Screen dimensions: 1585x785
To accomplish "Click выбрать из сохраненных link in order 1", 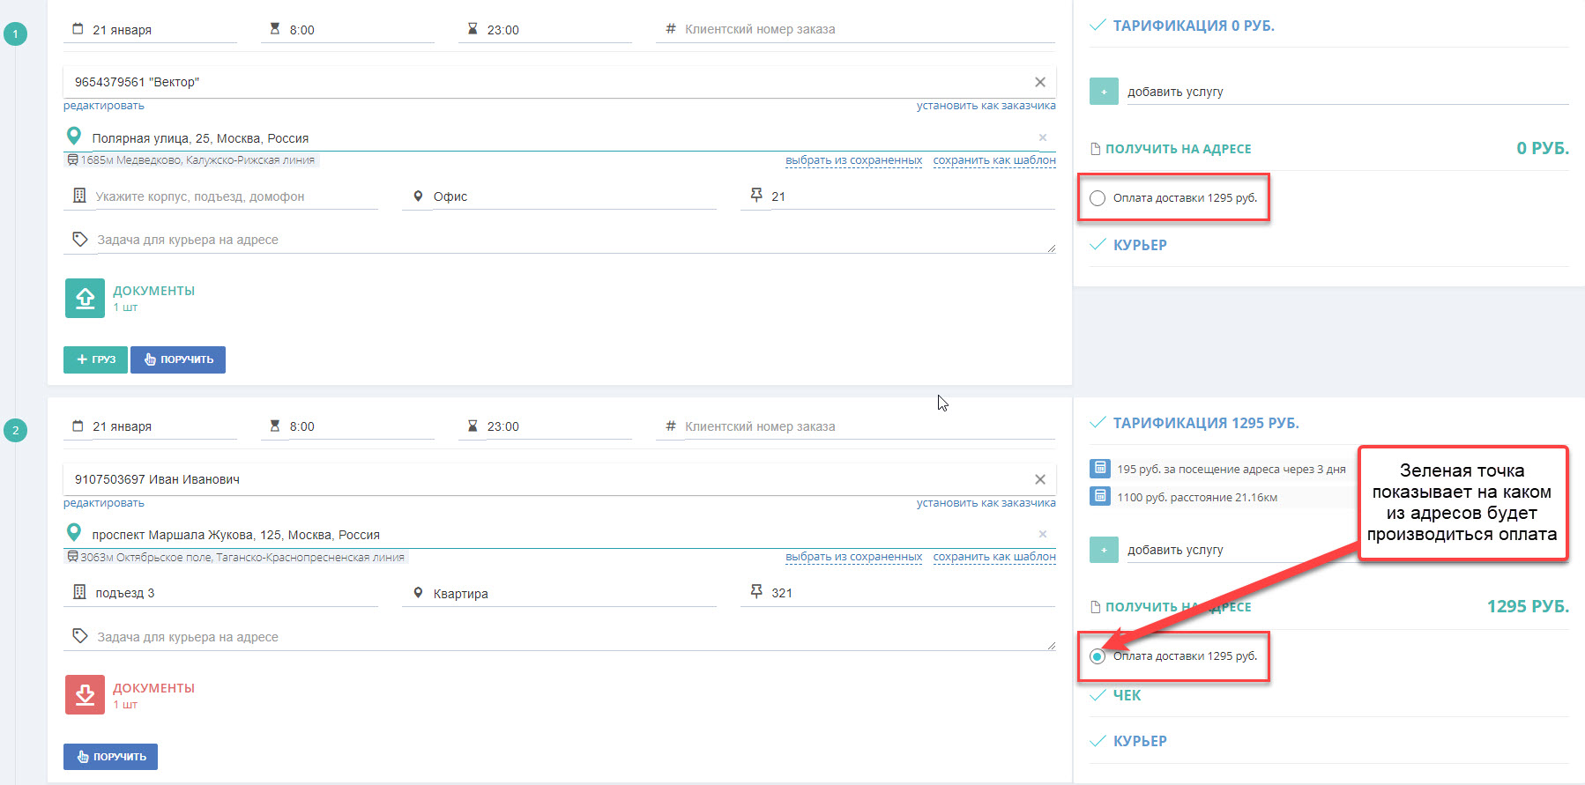I will (x=854, y=160).
